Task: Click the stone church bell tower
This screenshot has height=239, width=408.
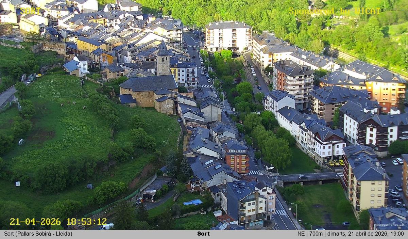Action: pos(163,60)
